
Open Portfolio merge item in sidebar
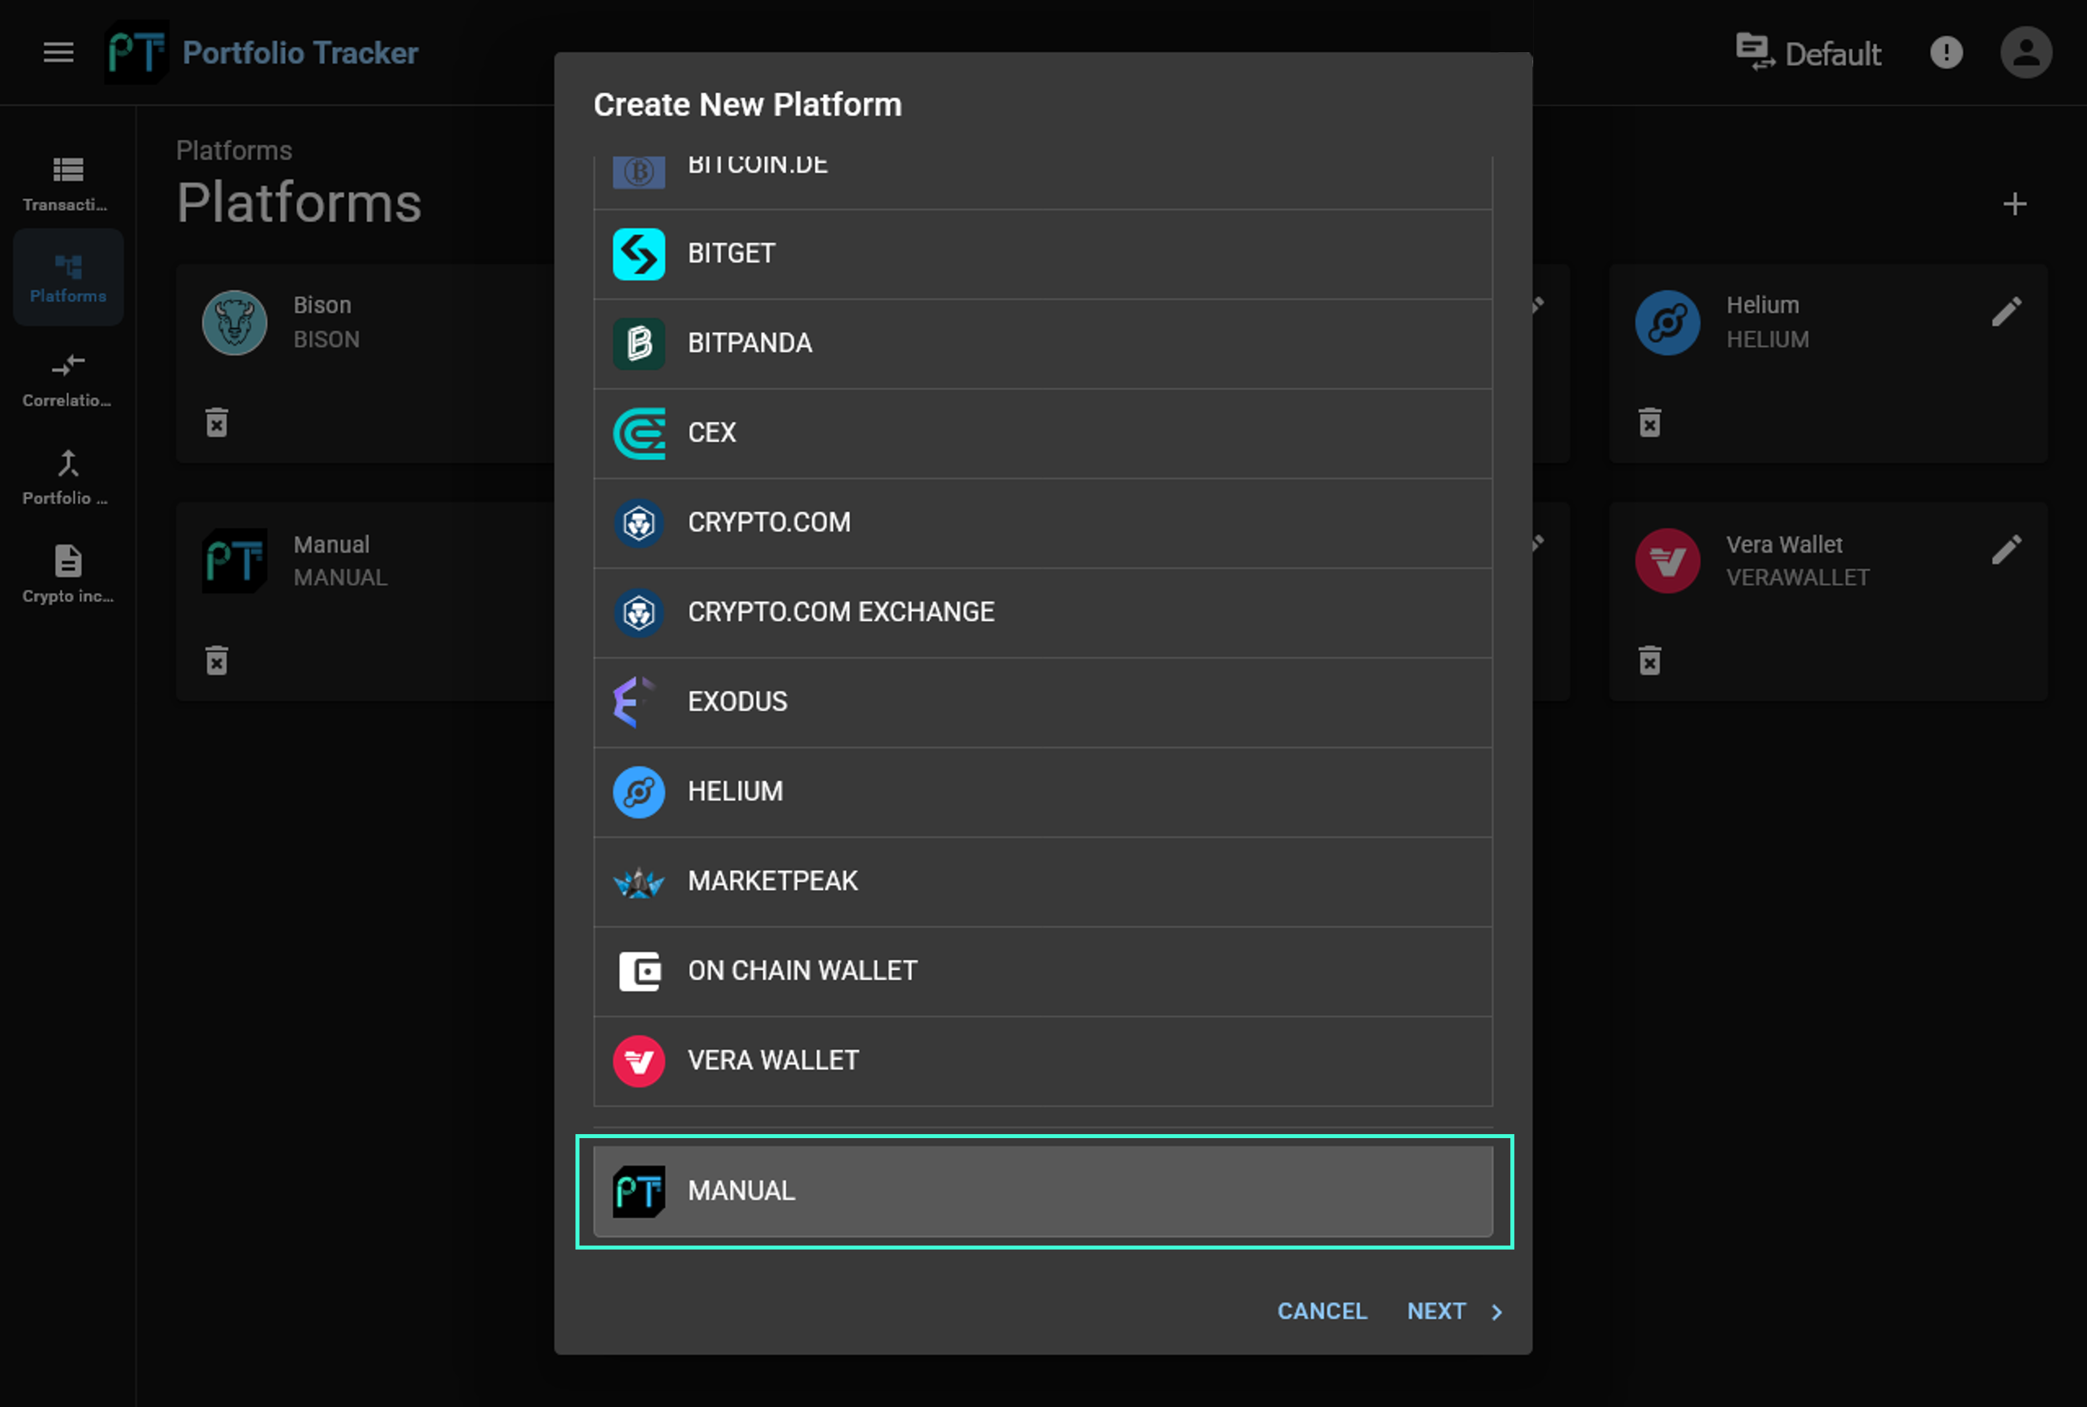click(68, 478)
